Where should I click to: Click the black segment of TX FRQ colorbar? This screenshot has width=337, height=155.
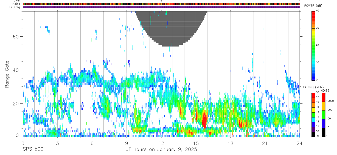(313, 134)
